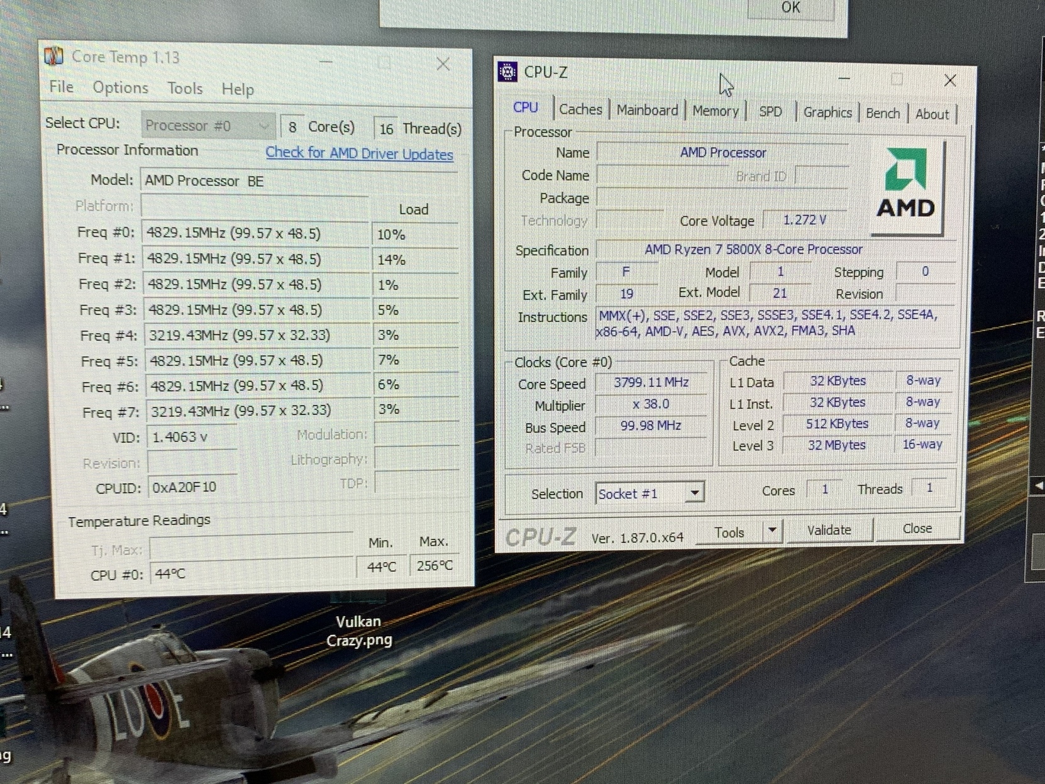Open the Options menu in Core Temp
The height and width of the screenshot is (784, 1045).
pyautogui.click(x=120, y=87)
